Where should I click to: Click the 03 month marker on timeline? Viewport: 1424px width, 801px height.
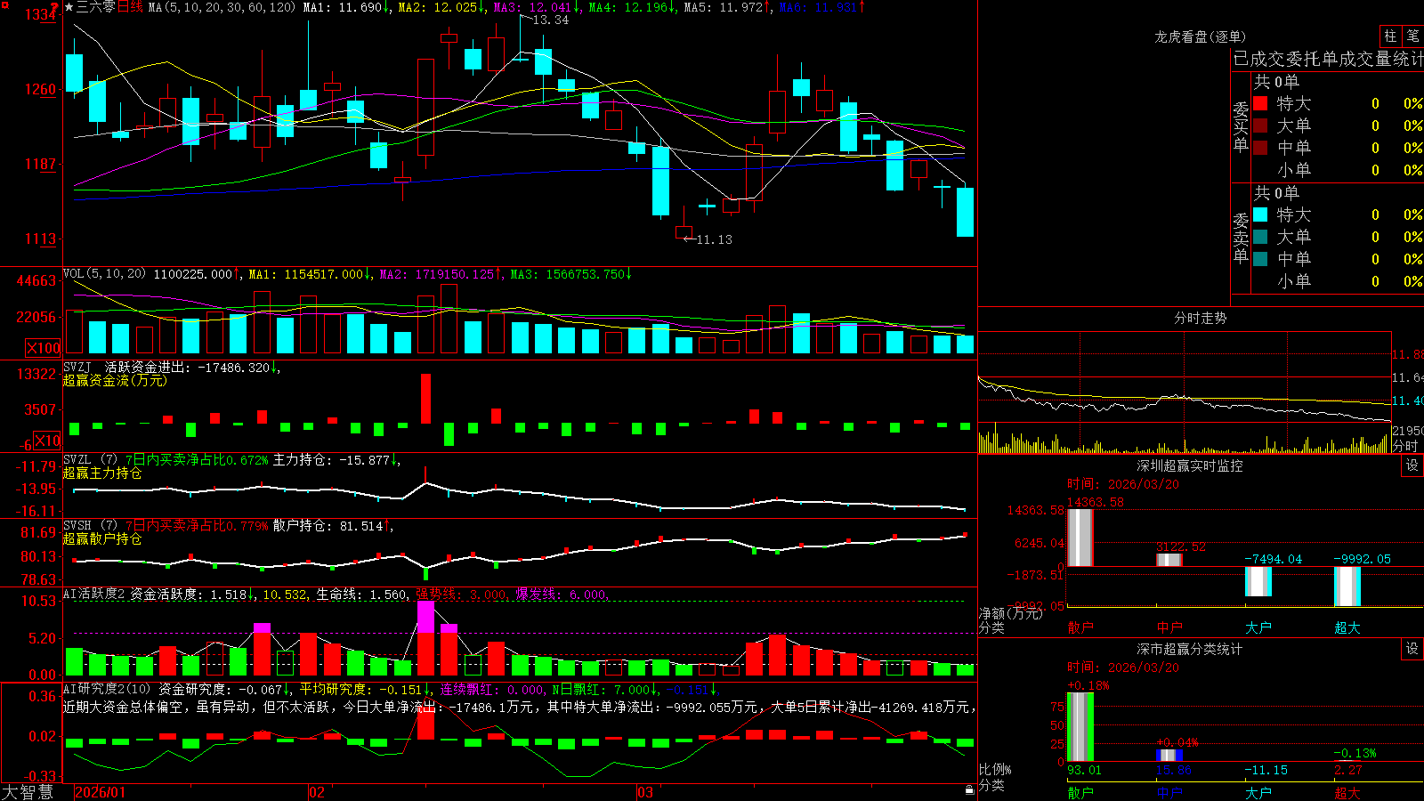pyautogui.click(x=645, y=792)
